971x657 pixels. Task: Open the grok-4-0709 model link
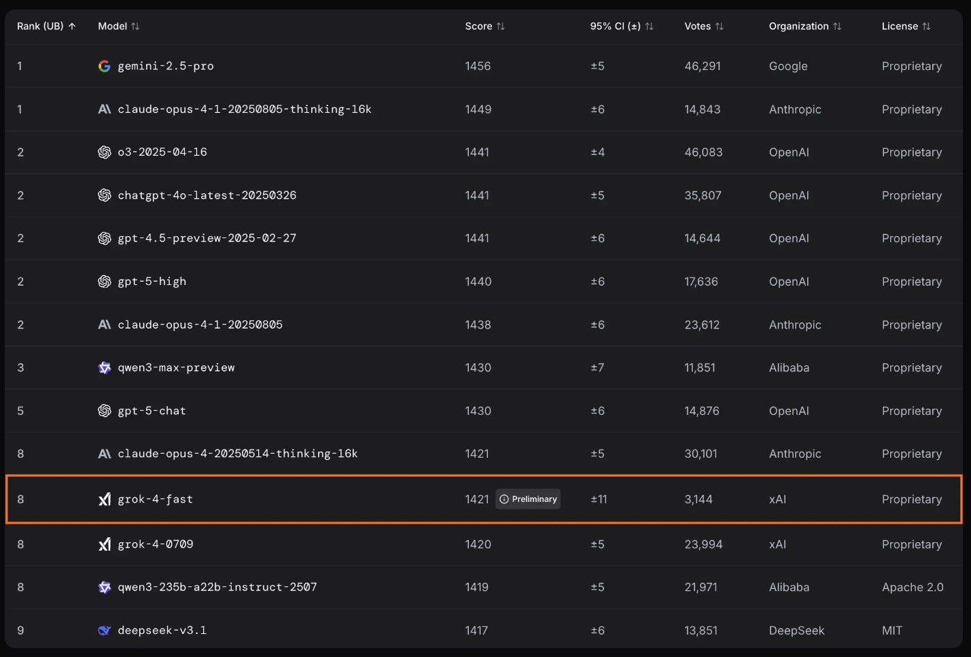click(x=156, y=544)
